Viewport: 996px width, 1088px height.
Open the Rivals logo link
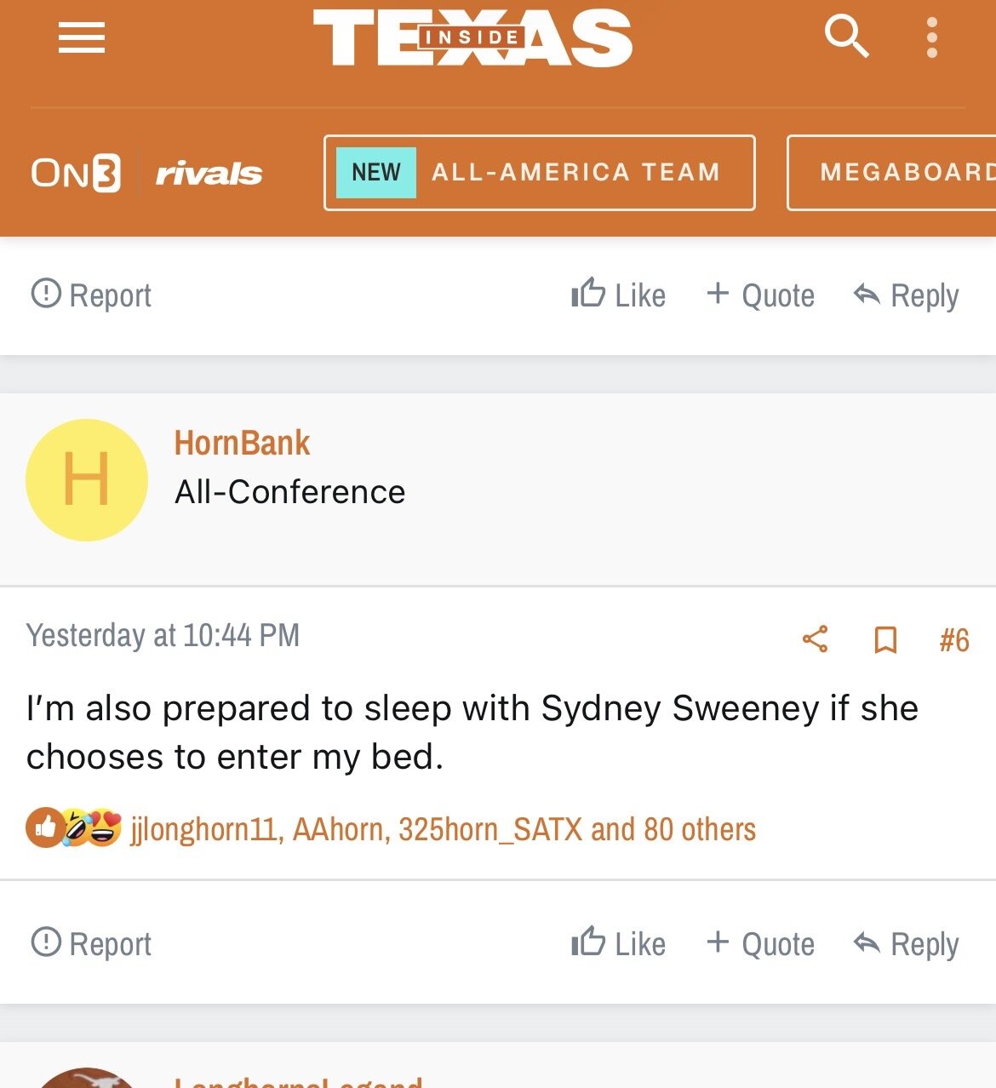tap(209, 174)
